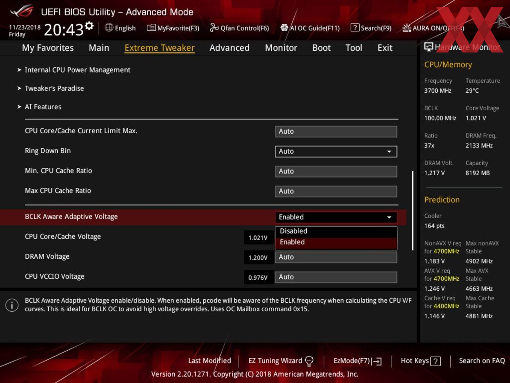Click the Search question-mark icon

pos(355,28)
